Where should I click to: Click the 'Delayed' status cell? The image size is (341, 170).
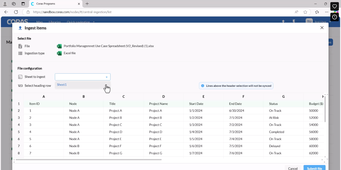click(283, 146)
